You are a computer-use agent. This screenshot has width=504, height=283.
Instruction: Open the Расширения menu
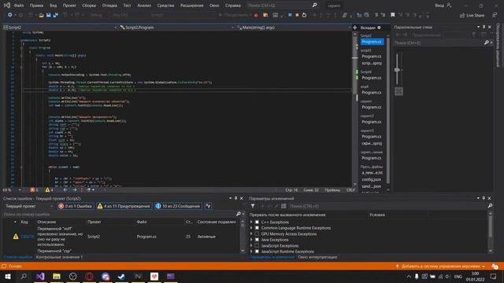point(191,6)
